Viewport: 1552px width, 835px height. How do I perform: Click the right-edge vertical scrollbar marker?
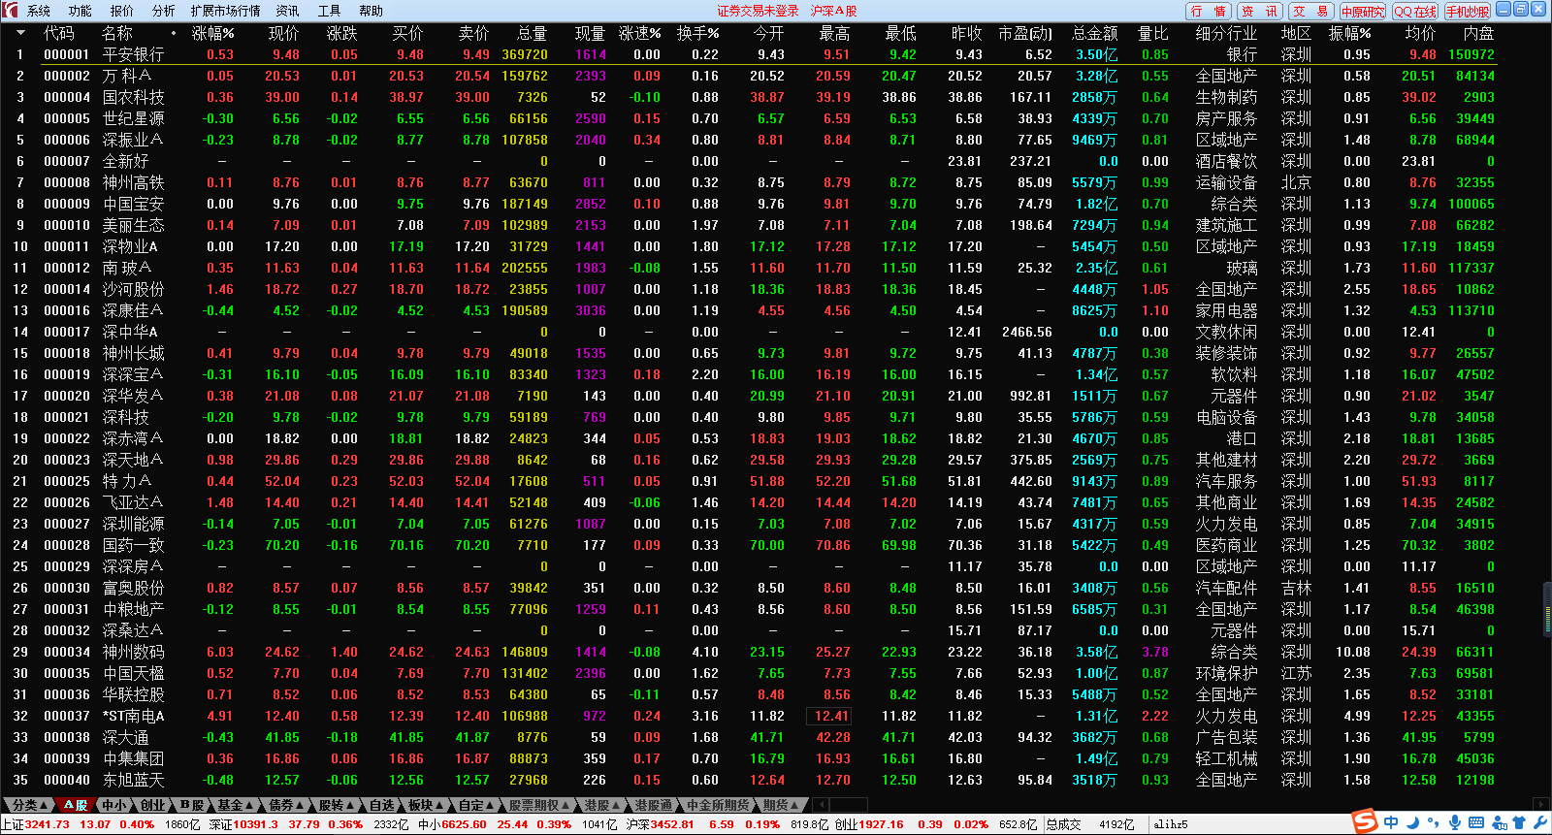coord(1546,608)
